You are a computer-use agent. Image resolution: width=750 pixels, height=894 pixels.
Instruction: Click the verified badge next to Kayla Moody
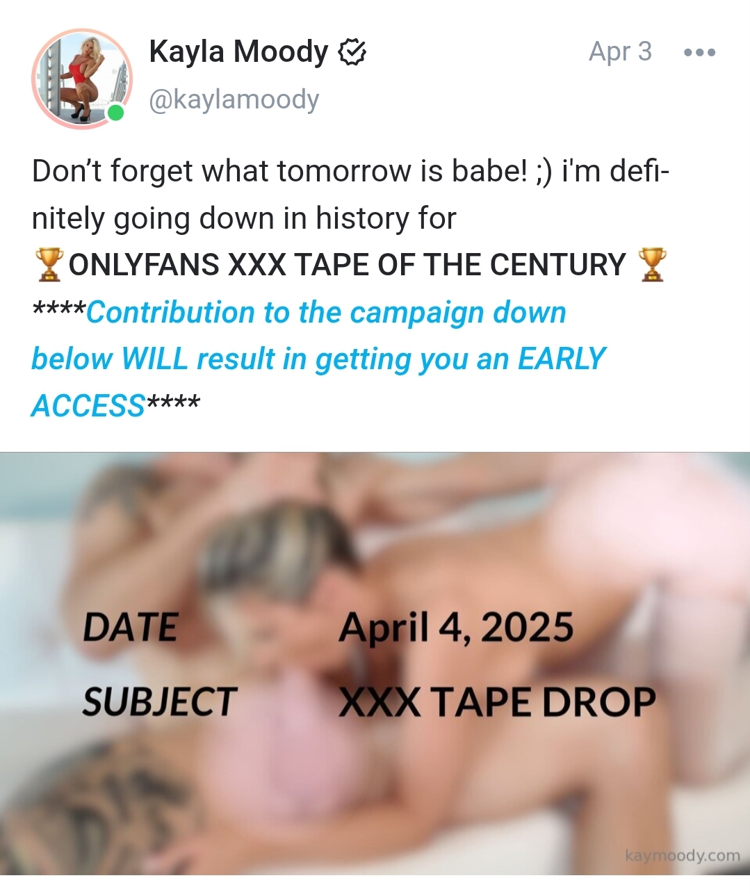[352, 52]
